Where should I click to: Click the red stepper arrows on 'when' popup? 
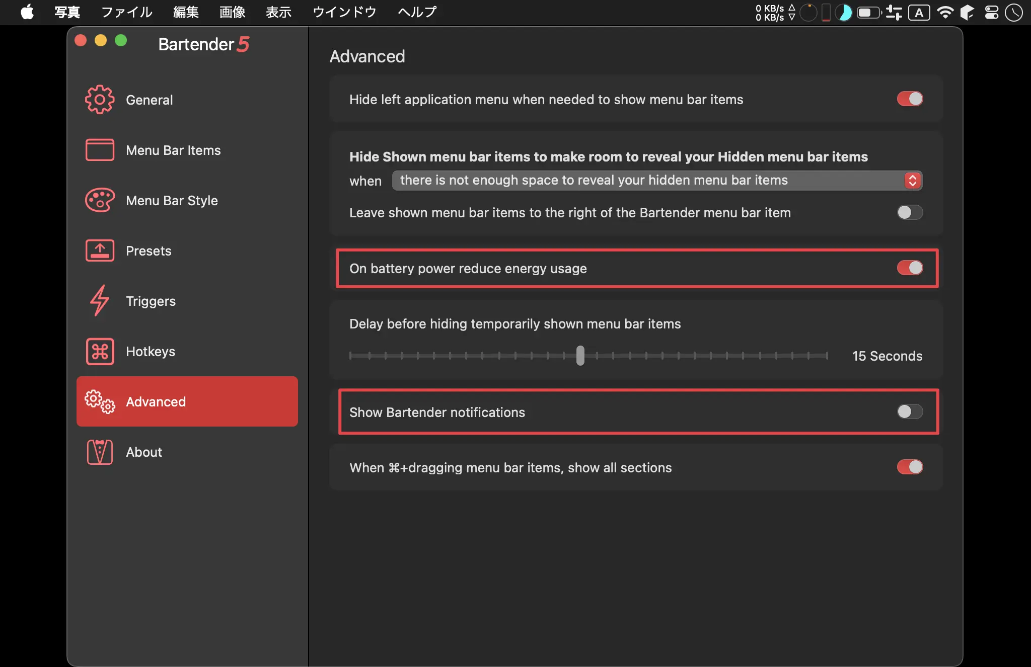[x=913, y=180]
